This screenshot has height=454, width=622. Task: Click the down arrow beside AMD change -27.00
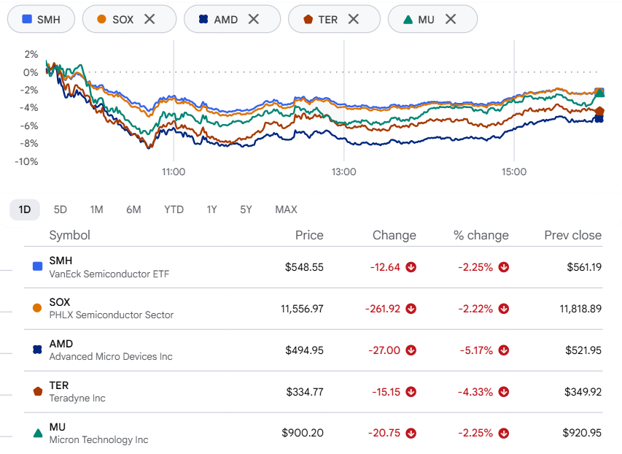point(411,350)
